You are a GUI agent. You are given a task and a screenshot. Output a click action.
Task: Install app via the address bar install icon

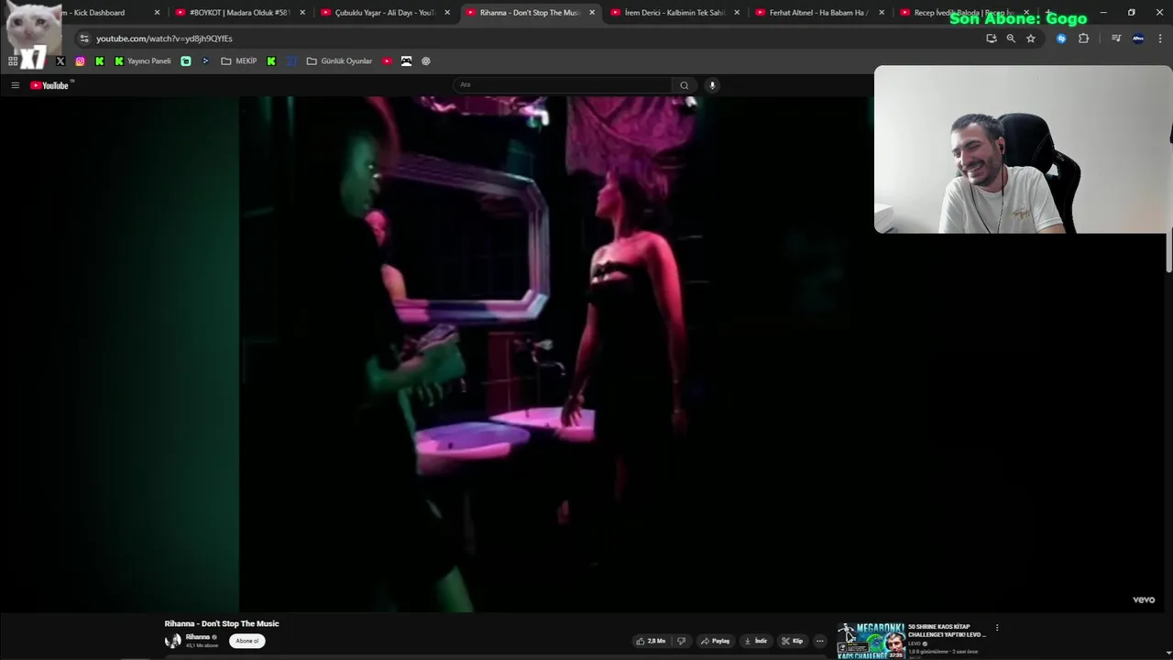coord(991,38)
